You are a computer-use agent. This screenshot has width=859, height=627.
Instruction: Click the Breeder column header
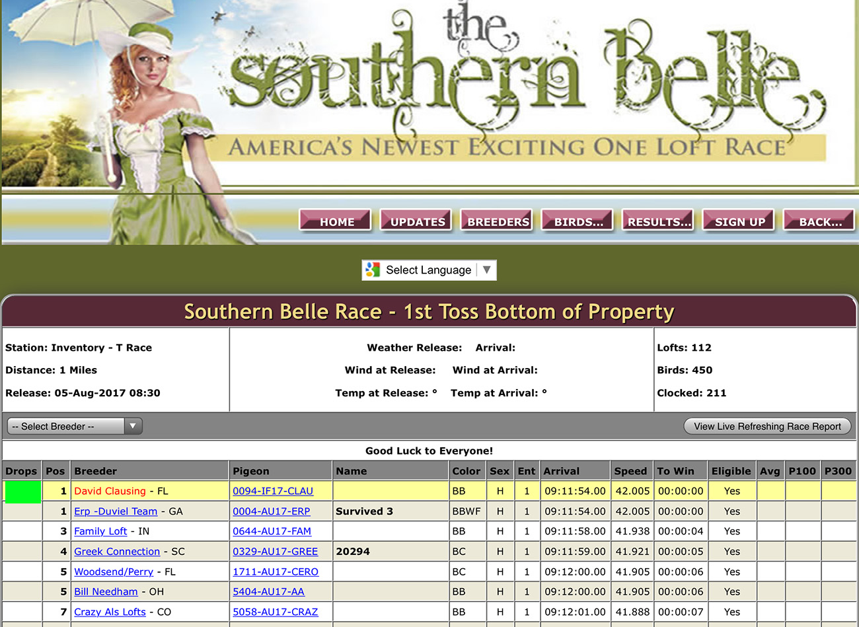coord(149,471)
